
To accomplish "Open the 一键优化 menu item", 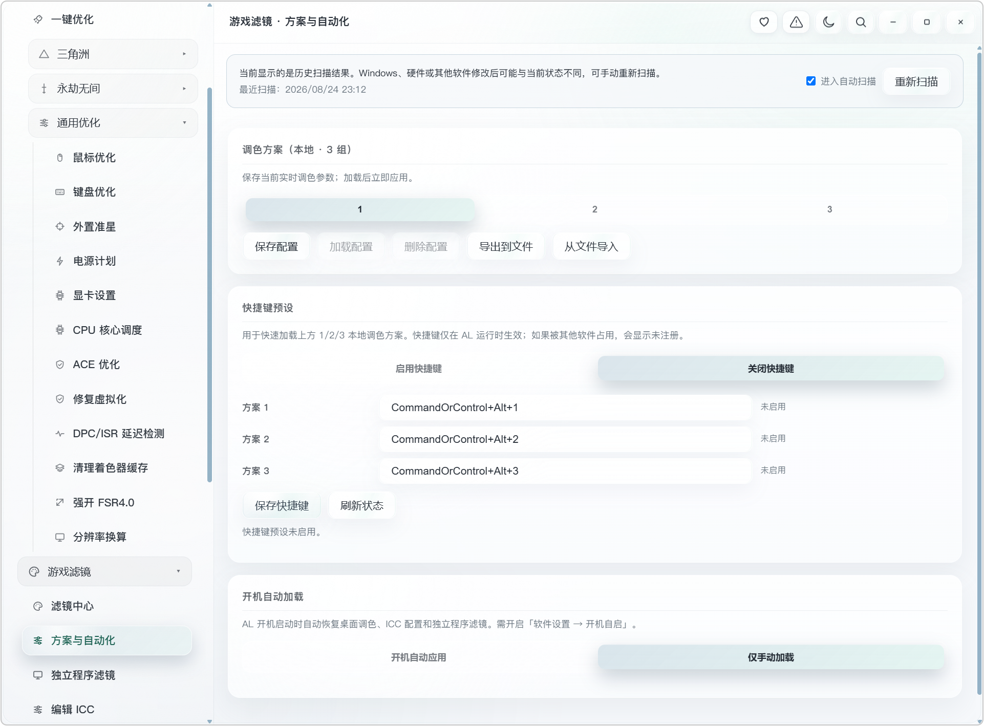I will click(107, 19).
